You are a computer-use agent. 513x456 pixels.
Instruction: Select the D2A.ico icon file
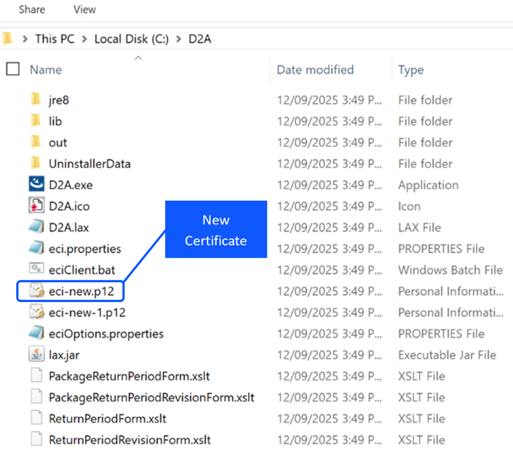[x=36, y=206]
